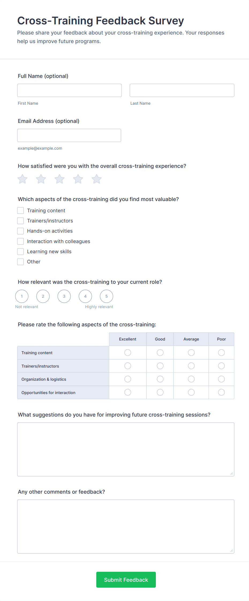
Task: Click the Submit Feedback button
Action: coord(126,580)
